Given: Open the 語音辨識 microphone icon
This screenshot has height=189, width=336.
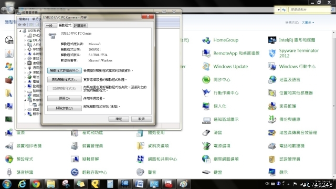Looking at the screenshot, I should click(9, 172).
